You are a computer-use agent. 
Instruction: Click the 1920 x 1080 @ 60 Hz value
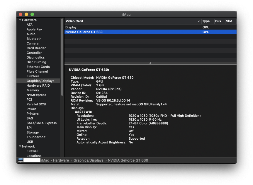pyautogui.click(x=145, y=119)
